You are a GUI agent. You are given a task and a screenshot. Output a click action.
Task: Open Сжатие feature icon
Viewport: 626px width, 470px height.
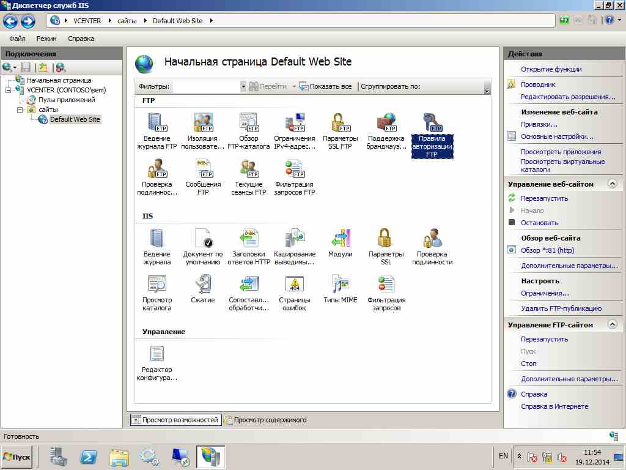[203, 289]
